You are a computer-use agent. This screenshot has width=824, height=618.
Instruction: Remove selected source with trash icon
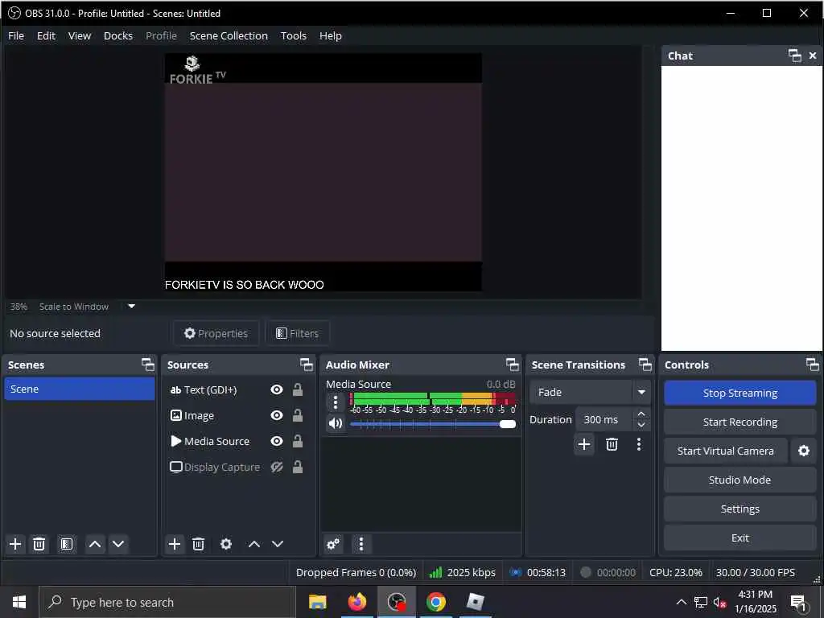click(198, 544)
